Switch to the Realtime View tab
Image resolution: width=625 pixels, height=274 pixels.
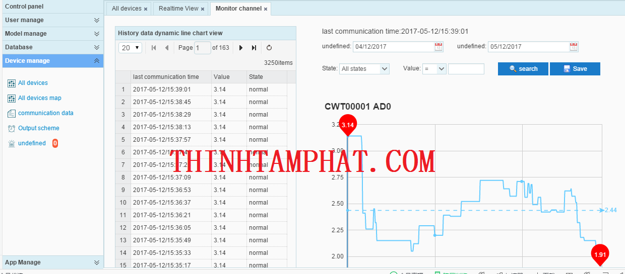tap(178, 9)
